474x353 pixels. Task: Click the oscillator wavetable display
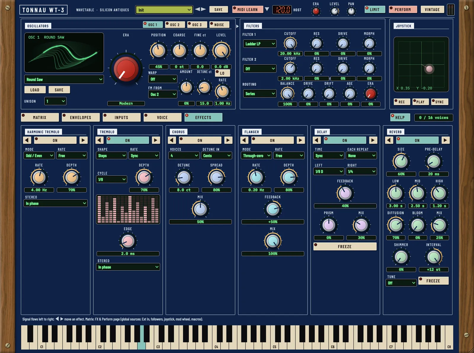[x=64, y=53]
